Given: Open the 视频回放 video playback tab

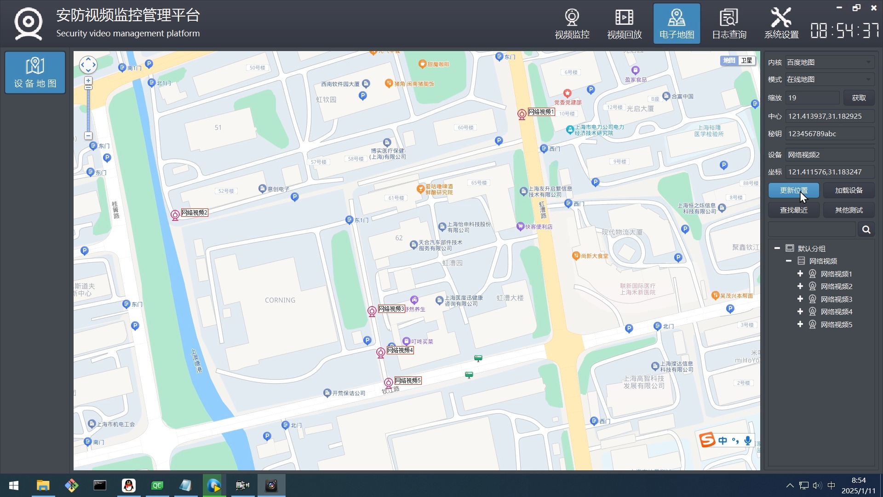Looking at the screenshot, I should click(x=624, y=24).
